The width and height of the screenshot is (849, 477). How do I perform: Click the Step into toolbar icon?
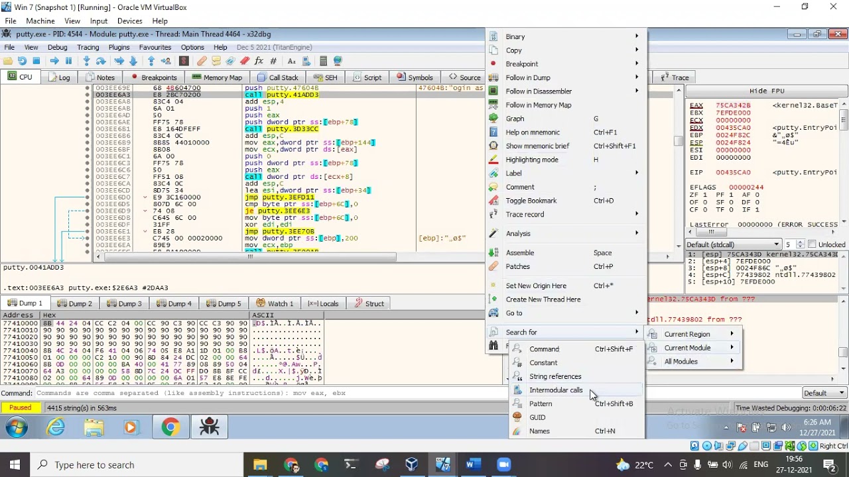(86, 61)
